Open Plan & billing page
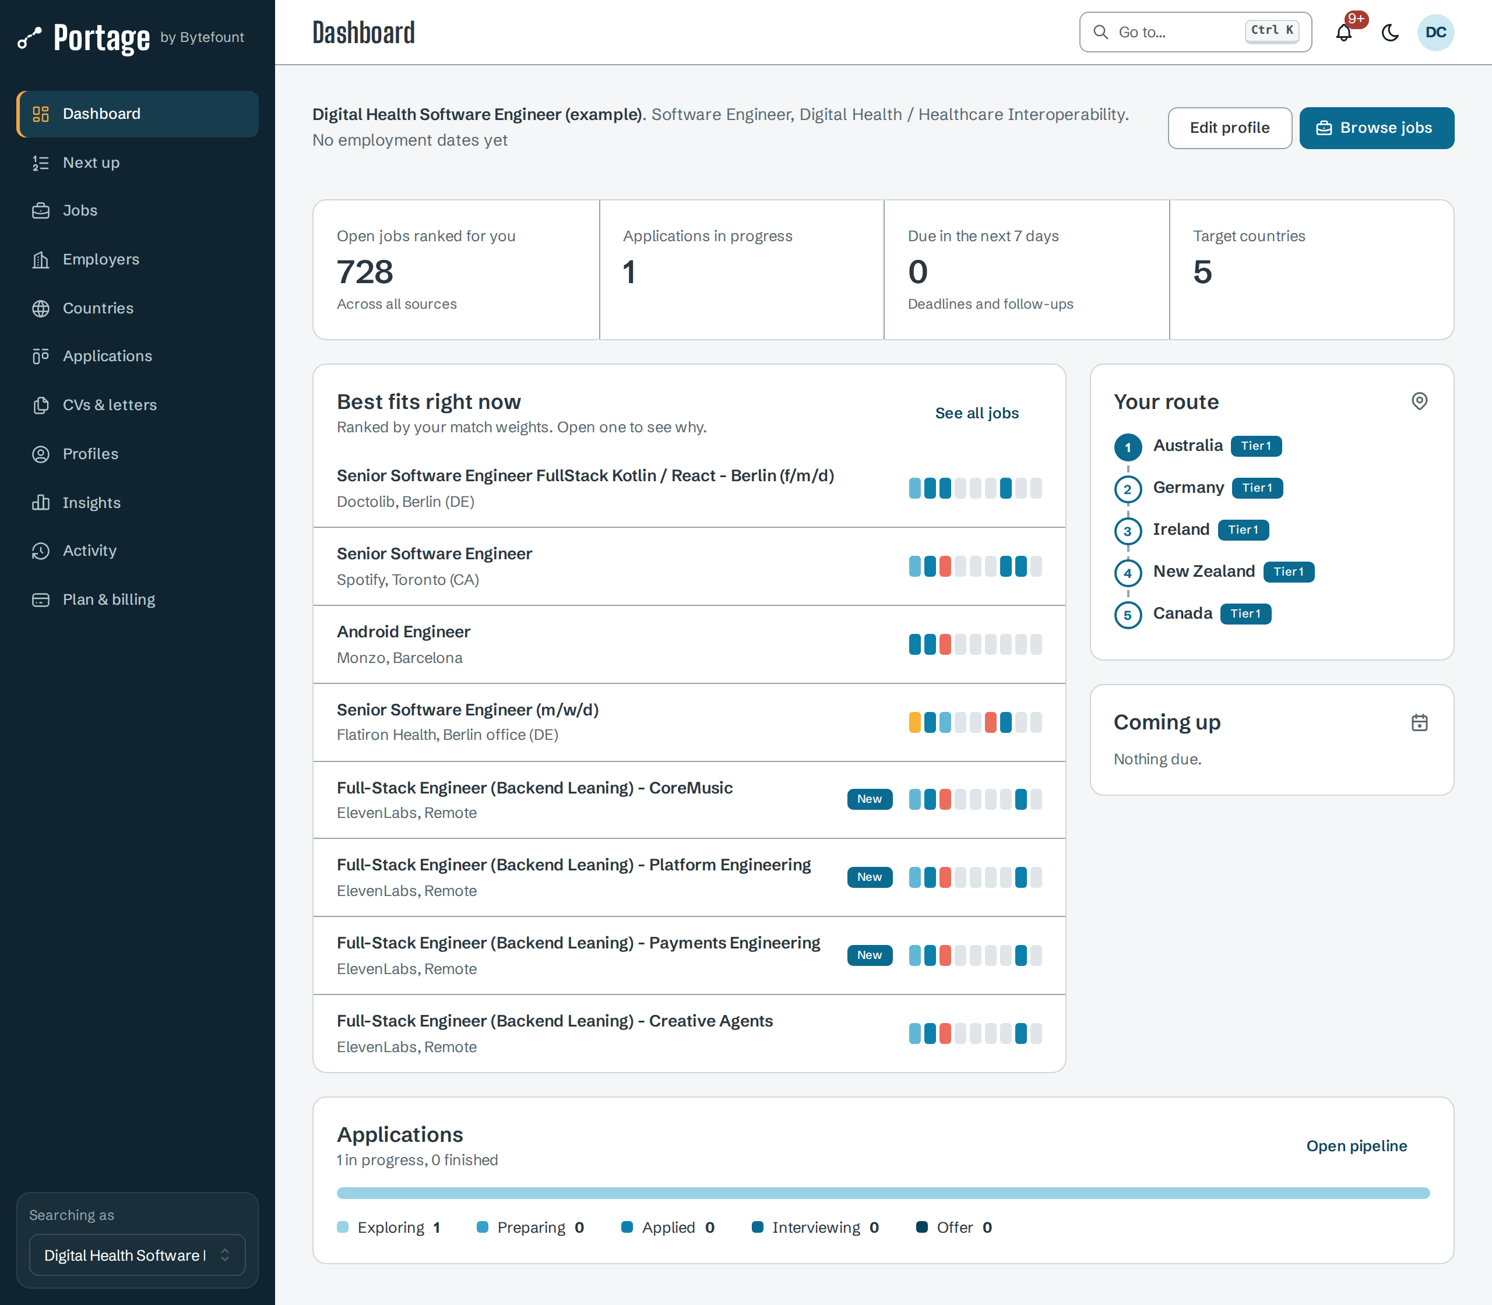Screen dimensions: 1492x1305 tap(137, 599)
